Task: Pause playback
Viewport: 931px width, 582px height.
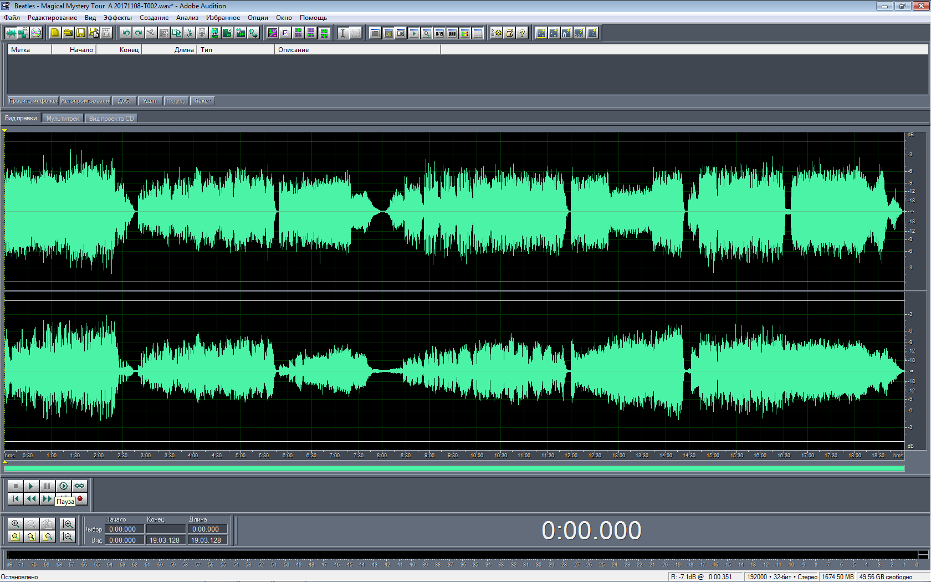Action: pyautogui.click(x=48, y=486)
